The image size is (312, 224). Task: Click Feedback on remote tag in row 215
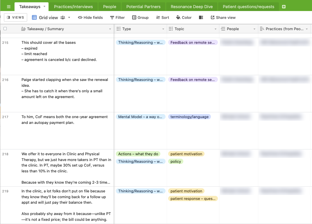[193, 43]
